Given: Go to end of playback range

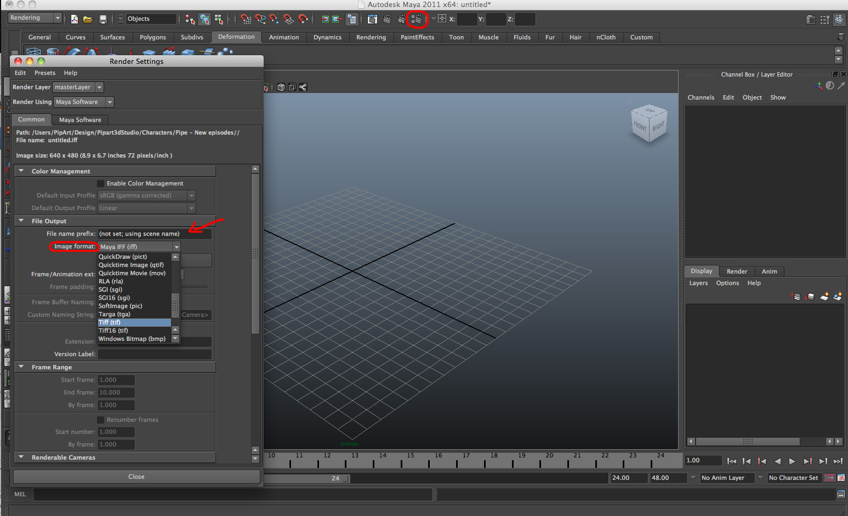Looking at the screenshot, I should (838, 461).
